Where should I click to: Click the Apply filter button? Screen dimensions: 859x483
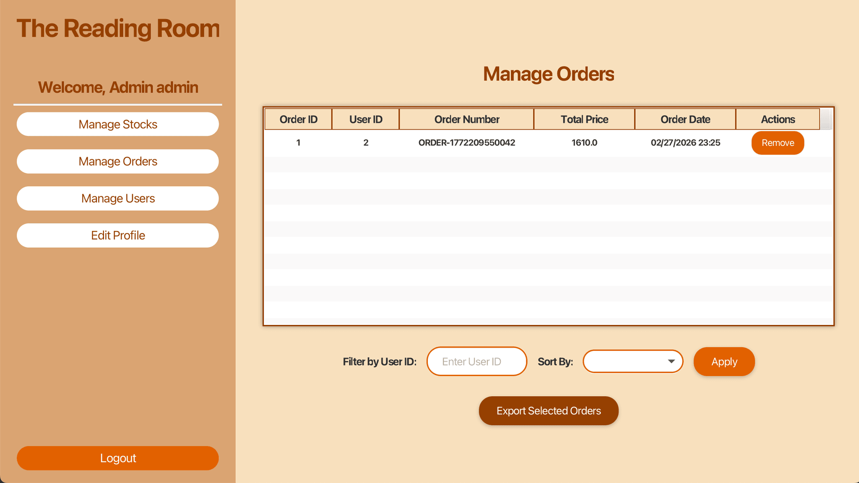[724, 361]
